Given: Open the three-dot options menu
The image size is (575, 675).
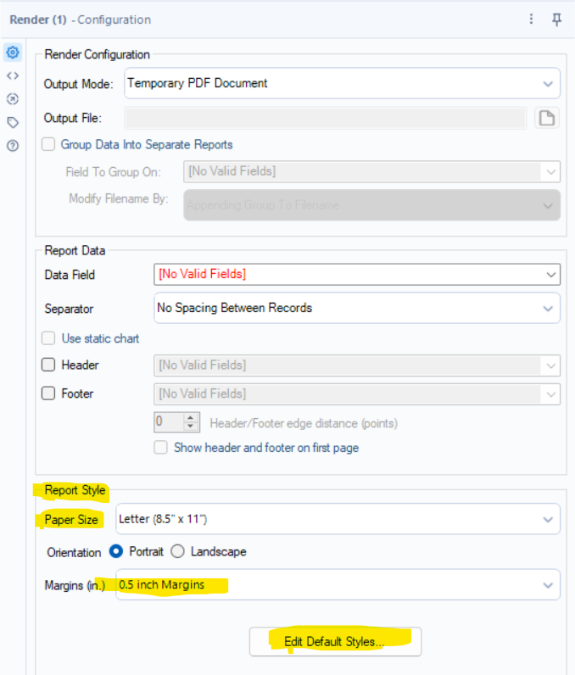Looking at the screenshot, I should 531,20.
